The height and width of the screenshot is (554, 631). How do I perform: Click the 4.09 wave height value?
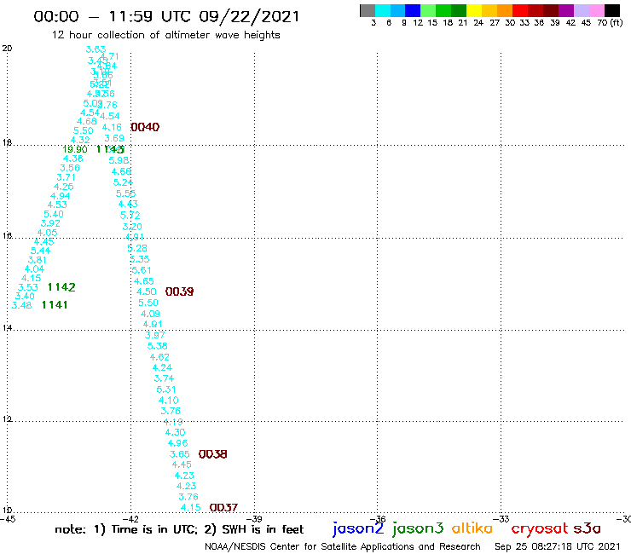(150, 314)
